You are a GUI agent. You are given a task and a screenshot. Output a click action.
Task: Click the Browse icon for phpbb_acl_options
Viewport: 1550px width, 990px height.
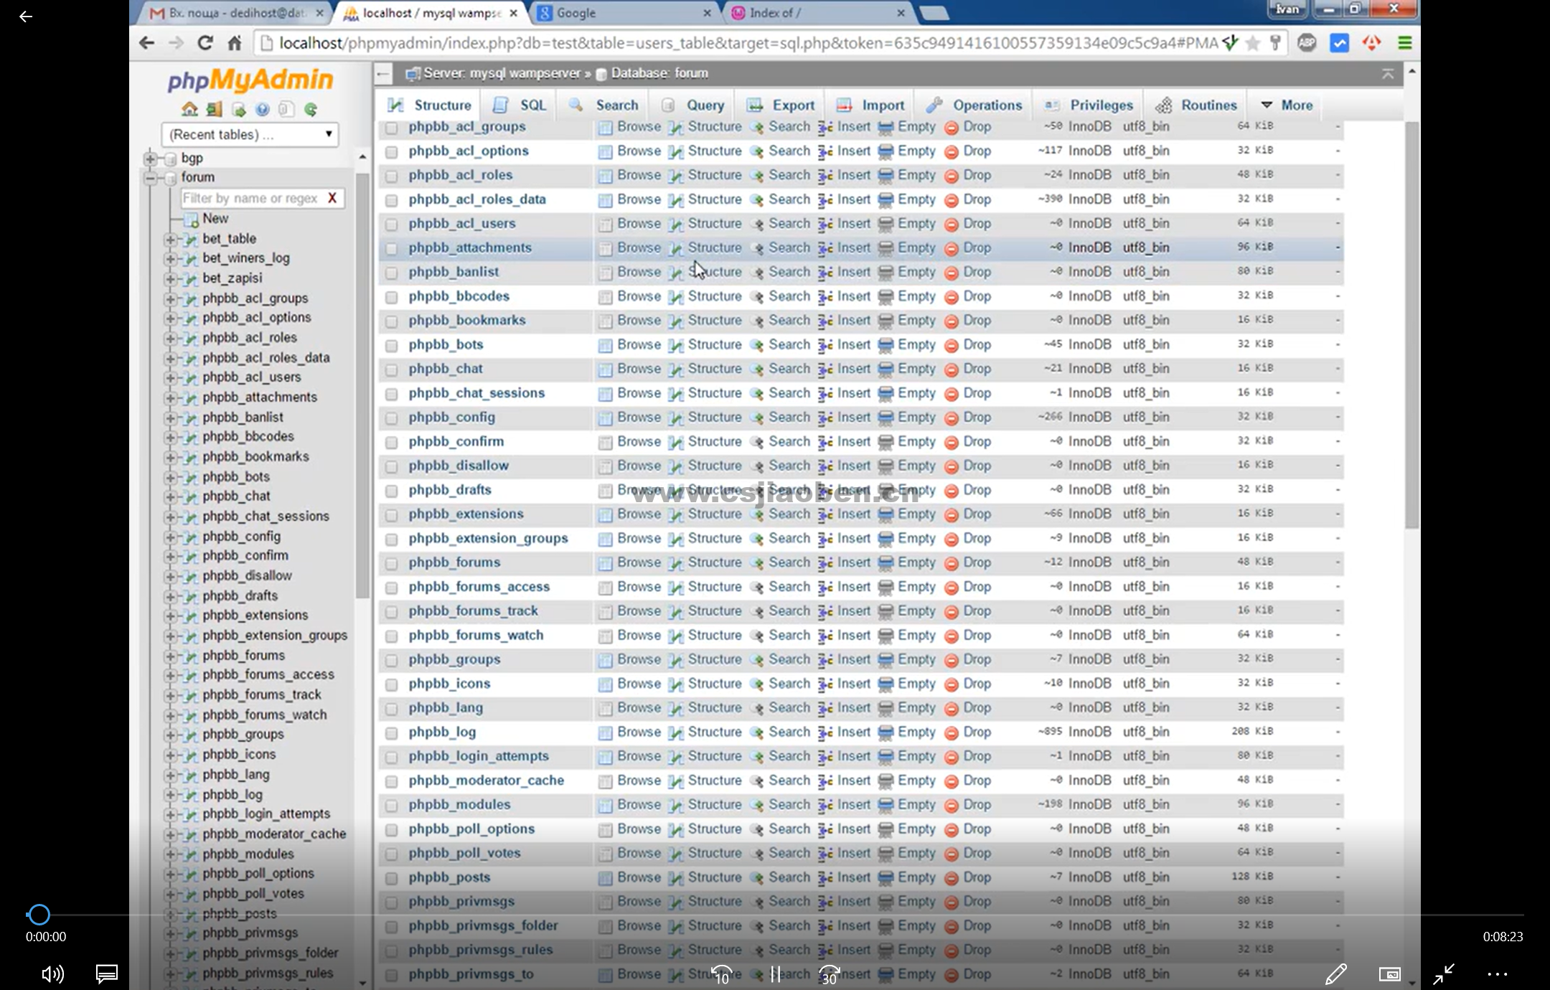point(605,151)
